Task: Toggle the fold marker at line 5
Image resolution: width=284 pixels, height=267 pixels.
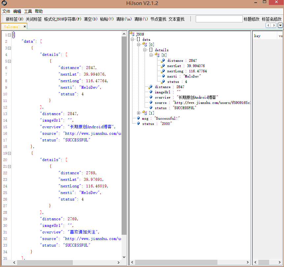Action: tap(10, 61)
